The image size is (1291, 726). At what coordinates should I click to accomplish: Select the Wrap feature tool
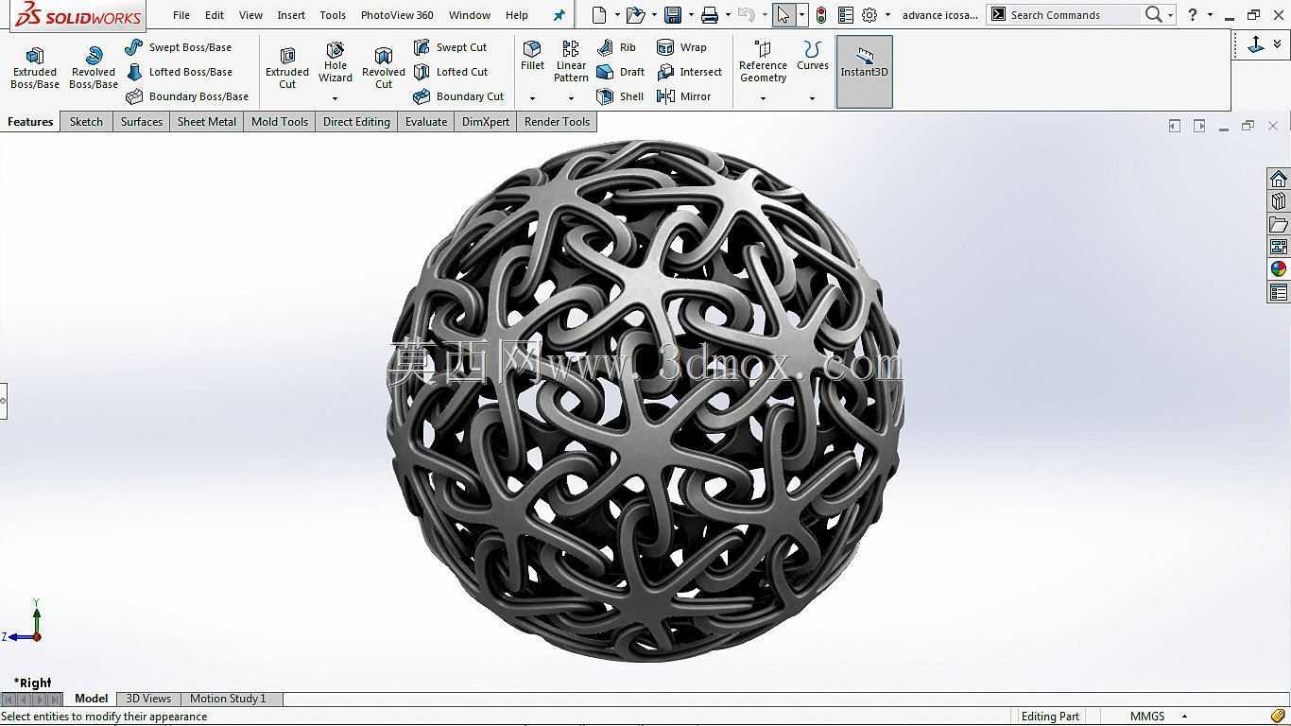click(x=681, y=47)
